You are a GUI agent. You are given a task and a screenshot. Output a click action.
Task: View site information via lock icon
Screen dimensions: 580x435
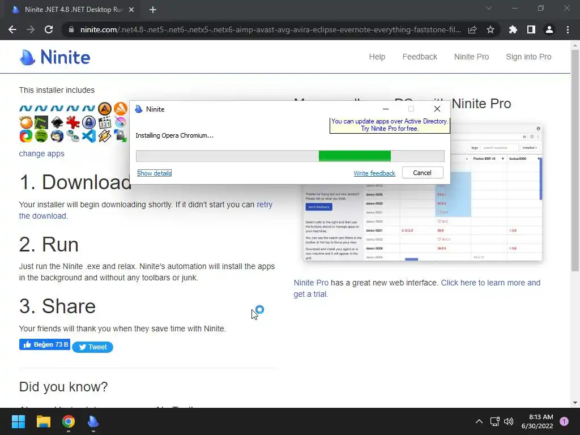pyautogui.click(x=71, y=29)
